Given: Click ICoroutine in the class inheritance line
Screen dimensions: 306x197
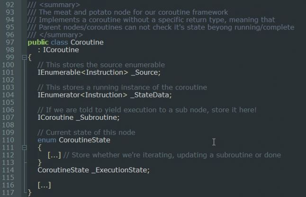Looking at the screenshot, I should pyautogui.click(x=61, y=50).
